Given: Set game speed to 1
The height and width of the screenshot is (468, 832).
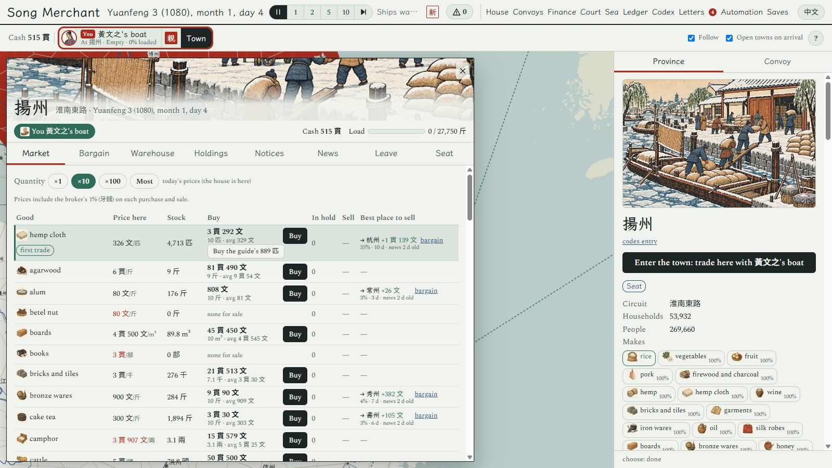Looking at the screenshot, I should [295, 12].
